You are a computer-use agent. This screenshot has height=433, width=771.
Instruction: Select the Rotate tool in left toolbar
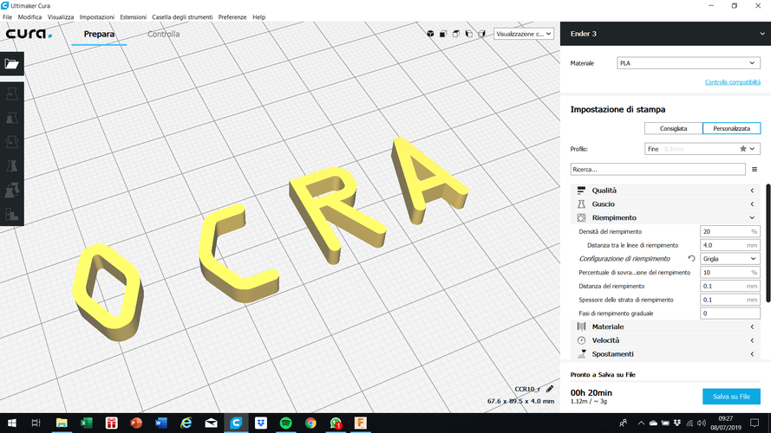click(x=12, y=142)
